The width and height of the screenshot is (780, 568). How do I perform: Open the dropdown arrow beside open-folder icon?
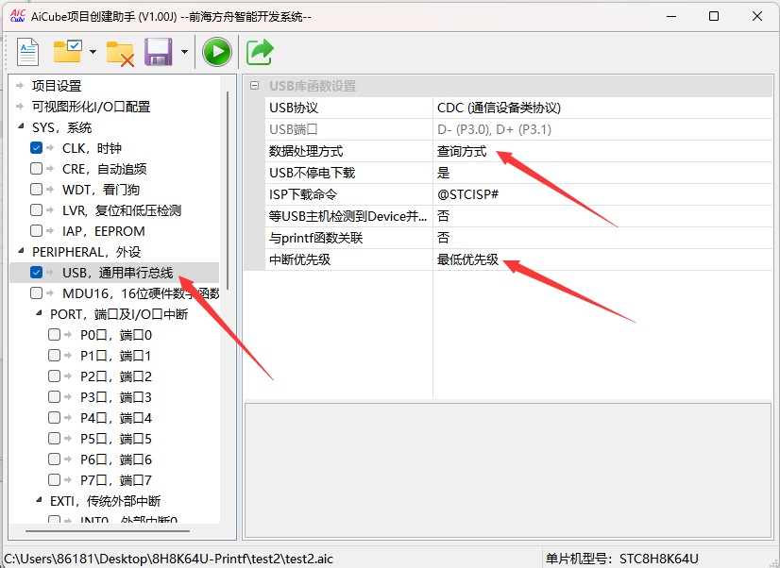tap(93, 52)
